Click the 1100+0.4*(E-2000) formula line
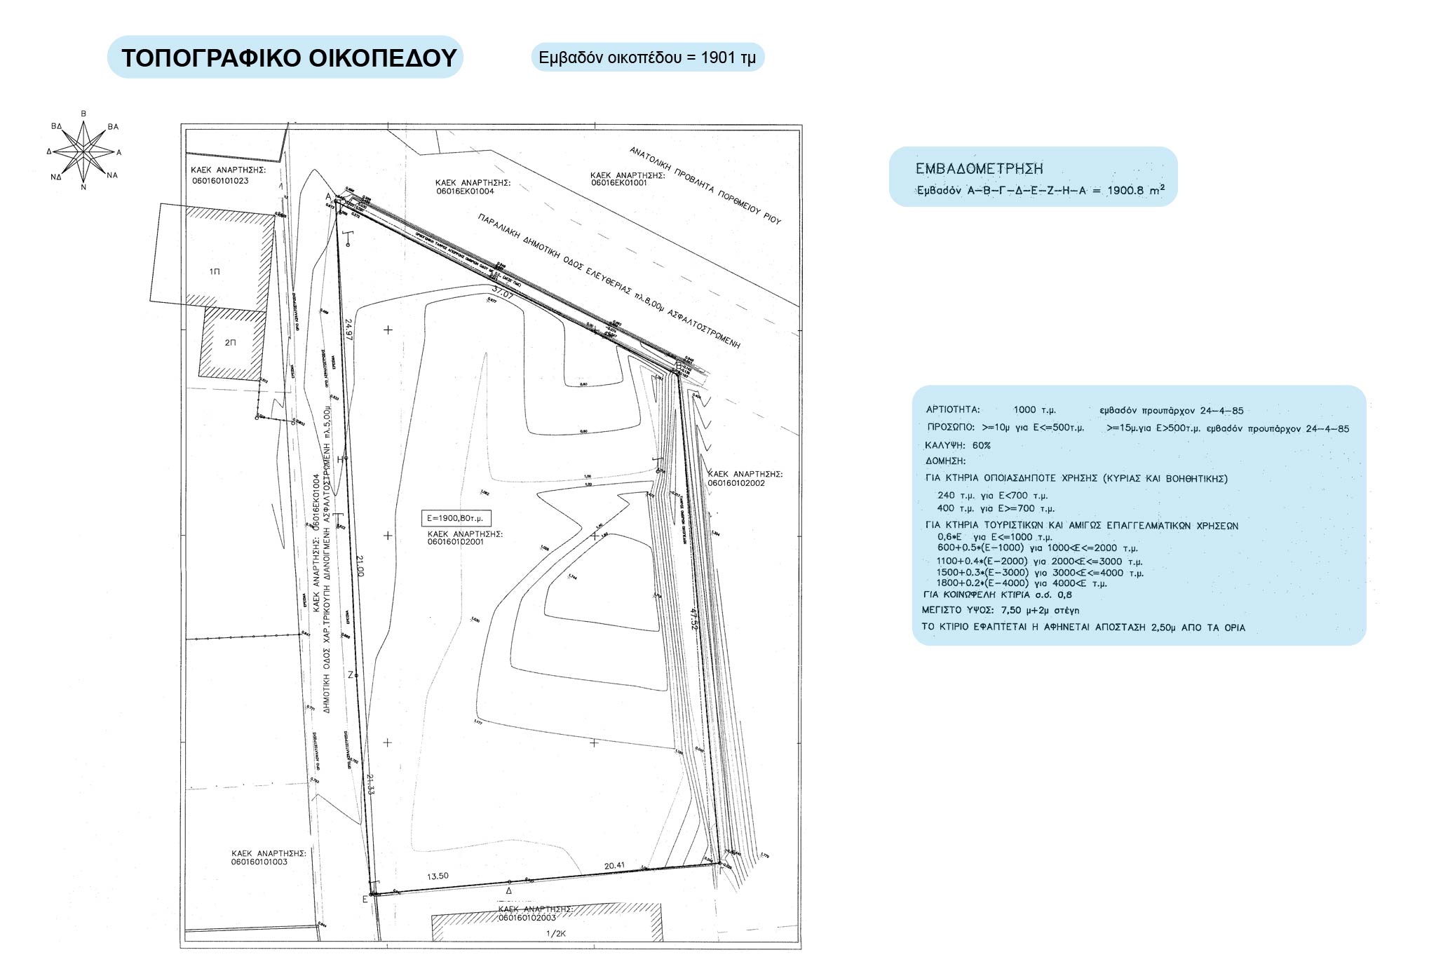 pyautogui.click(x=1040, y=562)
